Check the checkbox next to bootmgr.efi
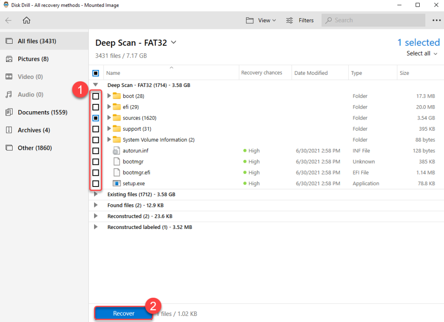444x322 pixels. tap(96, 172)
